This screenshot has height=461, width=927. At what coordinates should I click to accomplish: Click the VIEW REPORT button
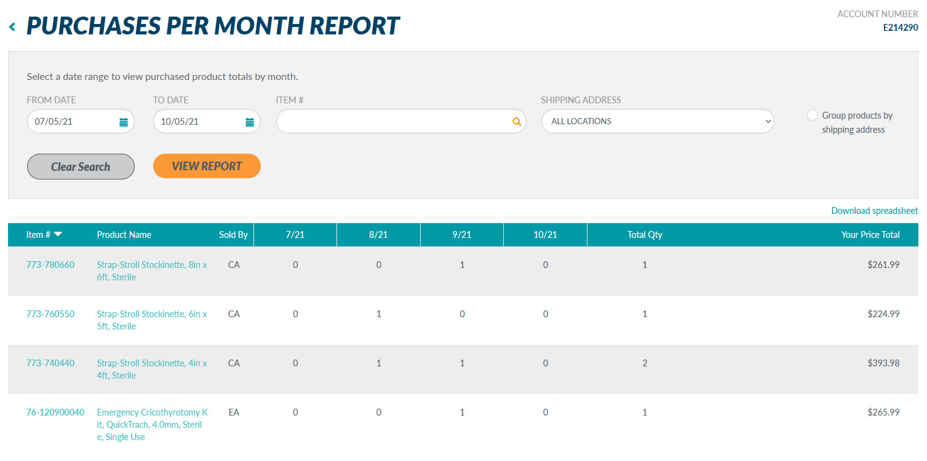pos(207,166)
